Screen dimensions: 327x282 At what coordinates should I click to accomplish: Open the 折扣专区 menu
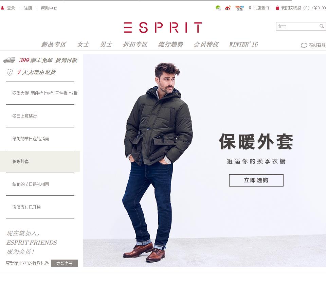[135, 45]
